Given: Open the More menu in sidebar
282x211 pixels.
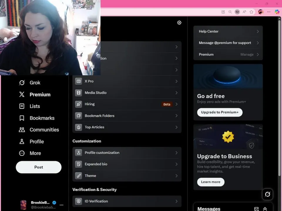Looking at the screenshot, I should [x=30, y=153].
